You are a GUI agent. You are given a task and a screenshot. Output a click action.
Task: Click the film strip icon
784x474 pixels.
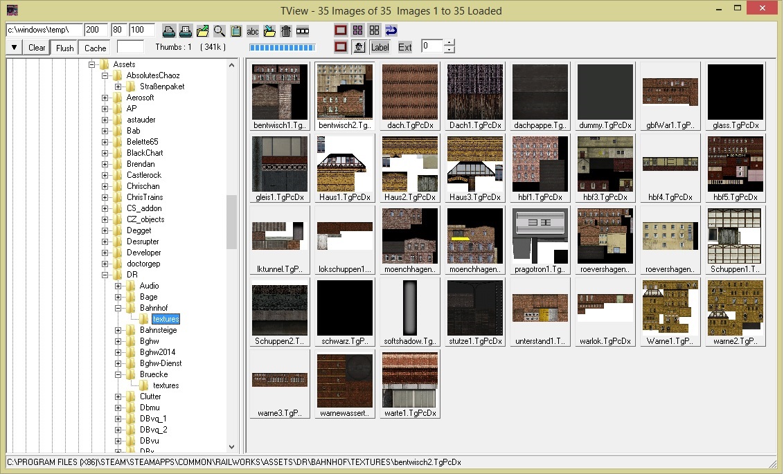[x=303, y=30]
